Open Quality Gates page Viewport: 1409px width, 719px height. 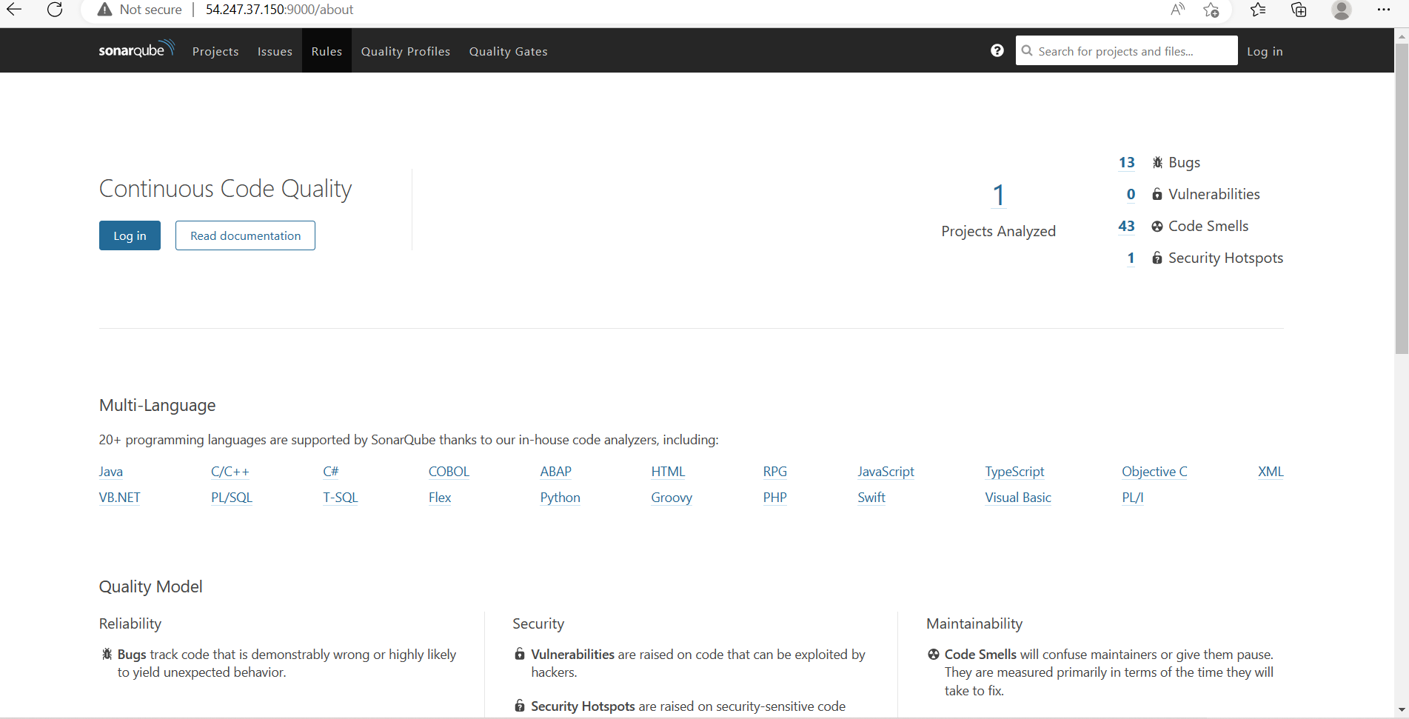509,51
